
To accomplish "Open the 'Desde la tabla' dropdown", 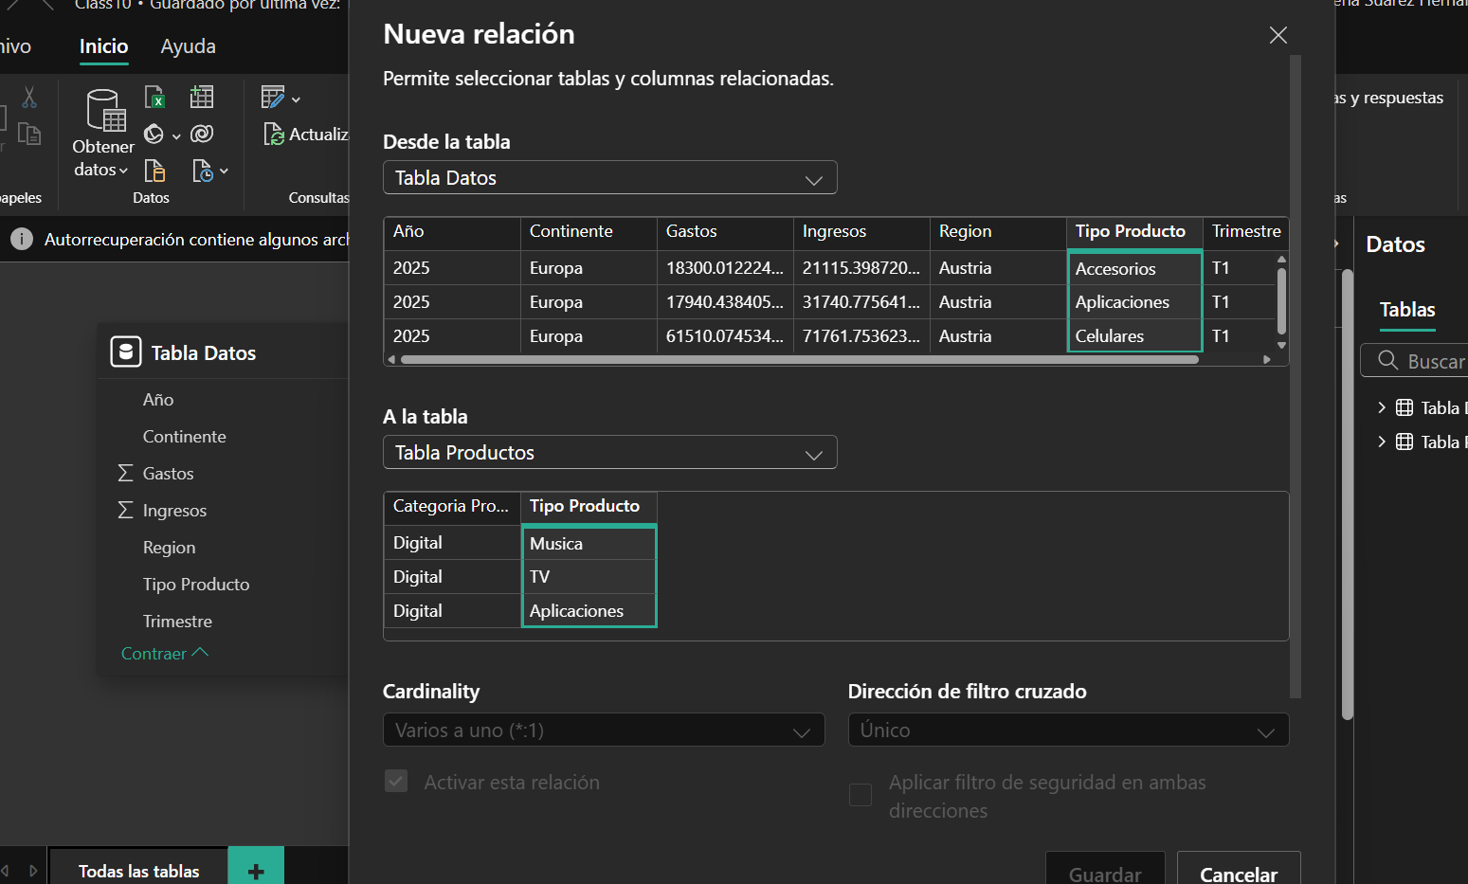I will click(x=609, y=178).
